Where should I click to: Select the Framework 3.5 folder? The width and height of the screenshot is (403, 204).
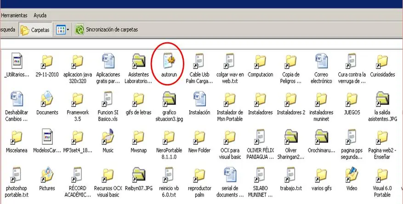click(x=78, y=100)
